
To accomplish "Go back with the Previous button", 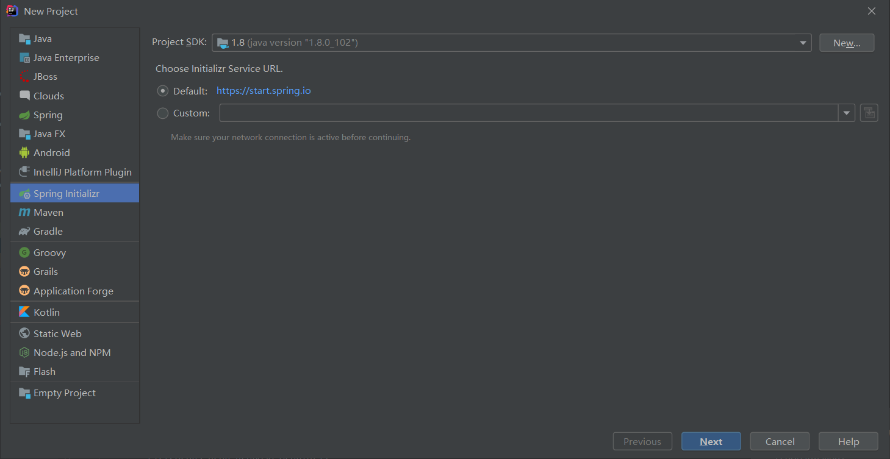I will point(642,441).
